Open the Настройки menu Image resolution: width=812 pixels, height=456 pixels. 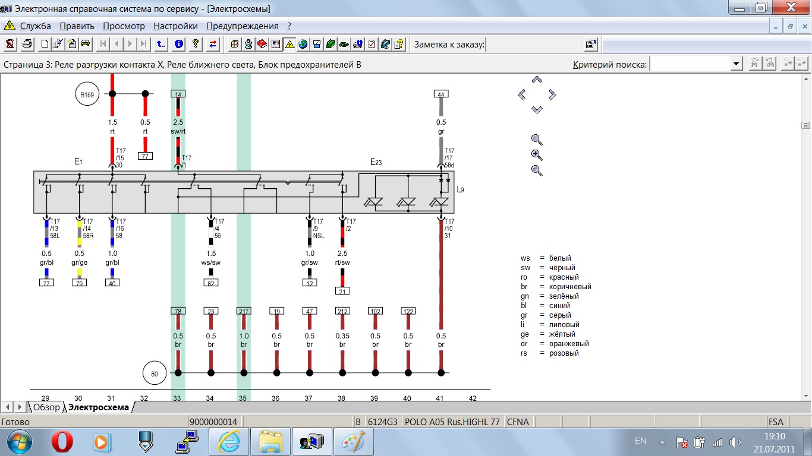click(x=175, y=26)
